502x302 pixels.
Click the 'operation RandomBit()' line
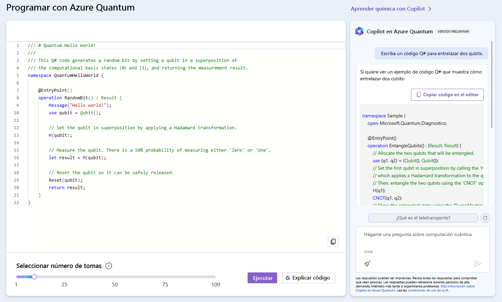80,98
